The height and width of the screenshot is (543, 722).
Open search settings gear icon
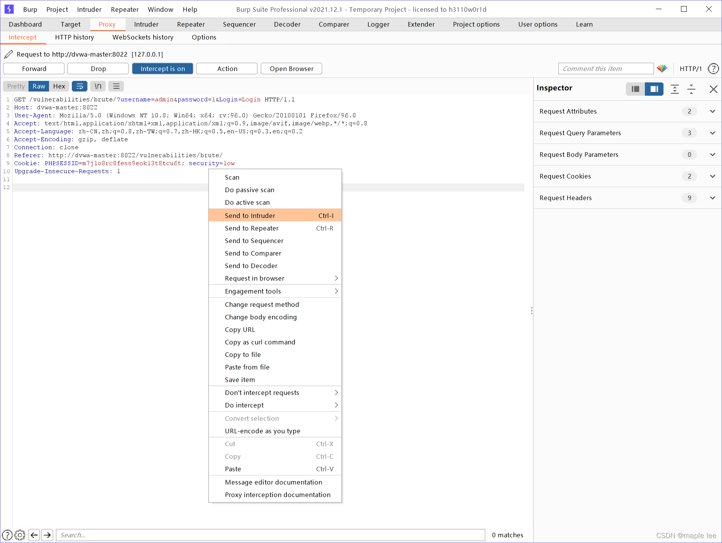click(20, 535)
